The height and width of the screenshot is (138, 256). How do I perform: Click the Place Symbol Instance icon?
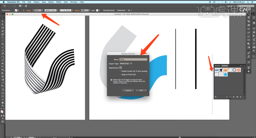[227, 97]
